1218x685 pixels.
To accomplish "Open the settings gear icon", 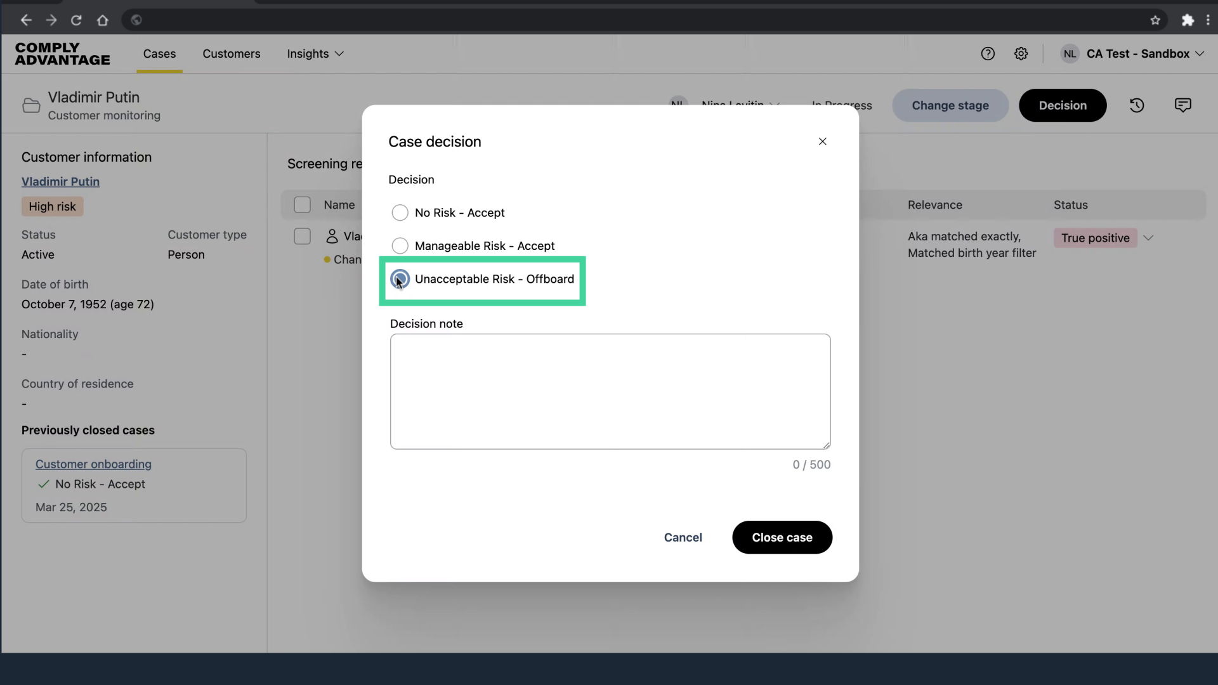I will coord(1021,54).
